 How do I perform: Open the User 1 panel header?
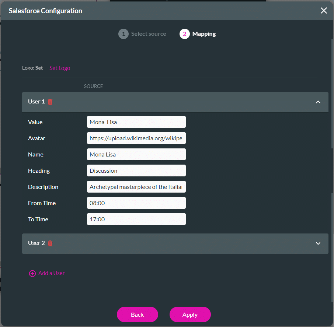(147, 102)
